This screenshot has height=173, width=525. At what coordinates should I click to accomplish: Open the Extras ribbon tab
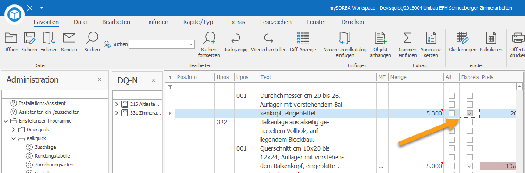[x=237, y=22]
